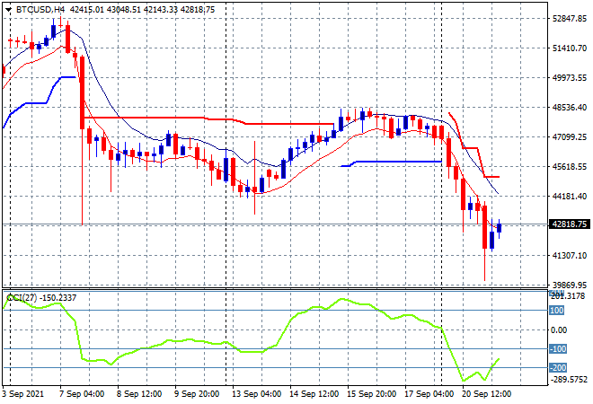The height and width of the screenshot is (404, 593).
Task: Click the triangle arrow beside BTCUSD,H4
Action: (9, 9)
